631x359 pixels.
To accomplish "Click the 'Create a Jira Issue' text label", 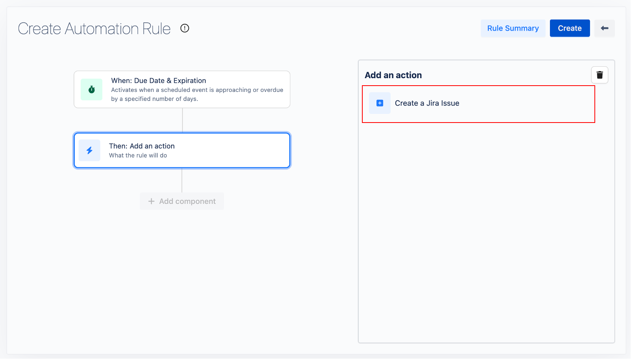I will click(427, 103).
